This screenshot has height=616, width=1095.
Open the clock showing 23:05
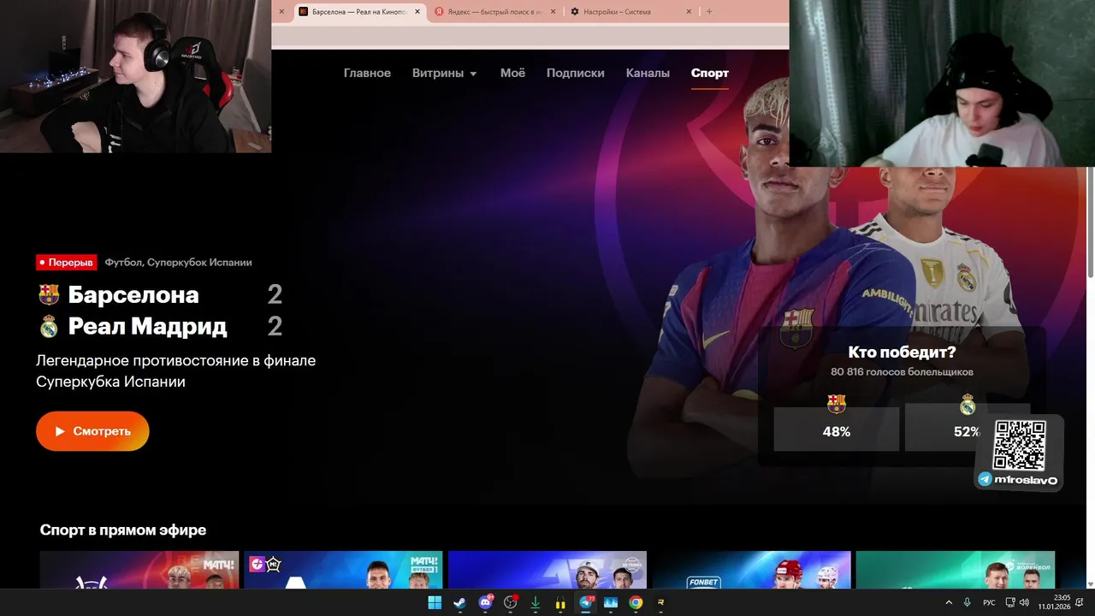[1053, 602]
